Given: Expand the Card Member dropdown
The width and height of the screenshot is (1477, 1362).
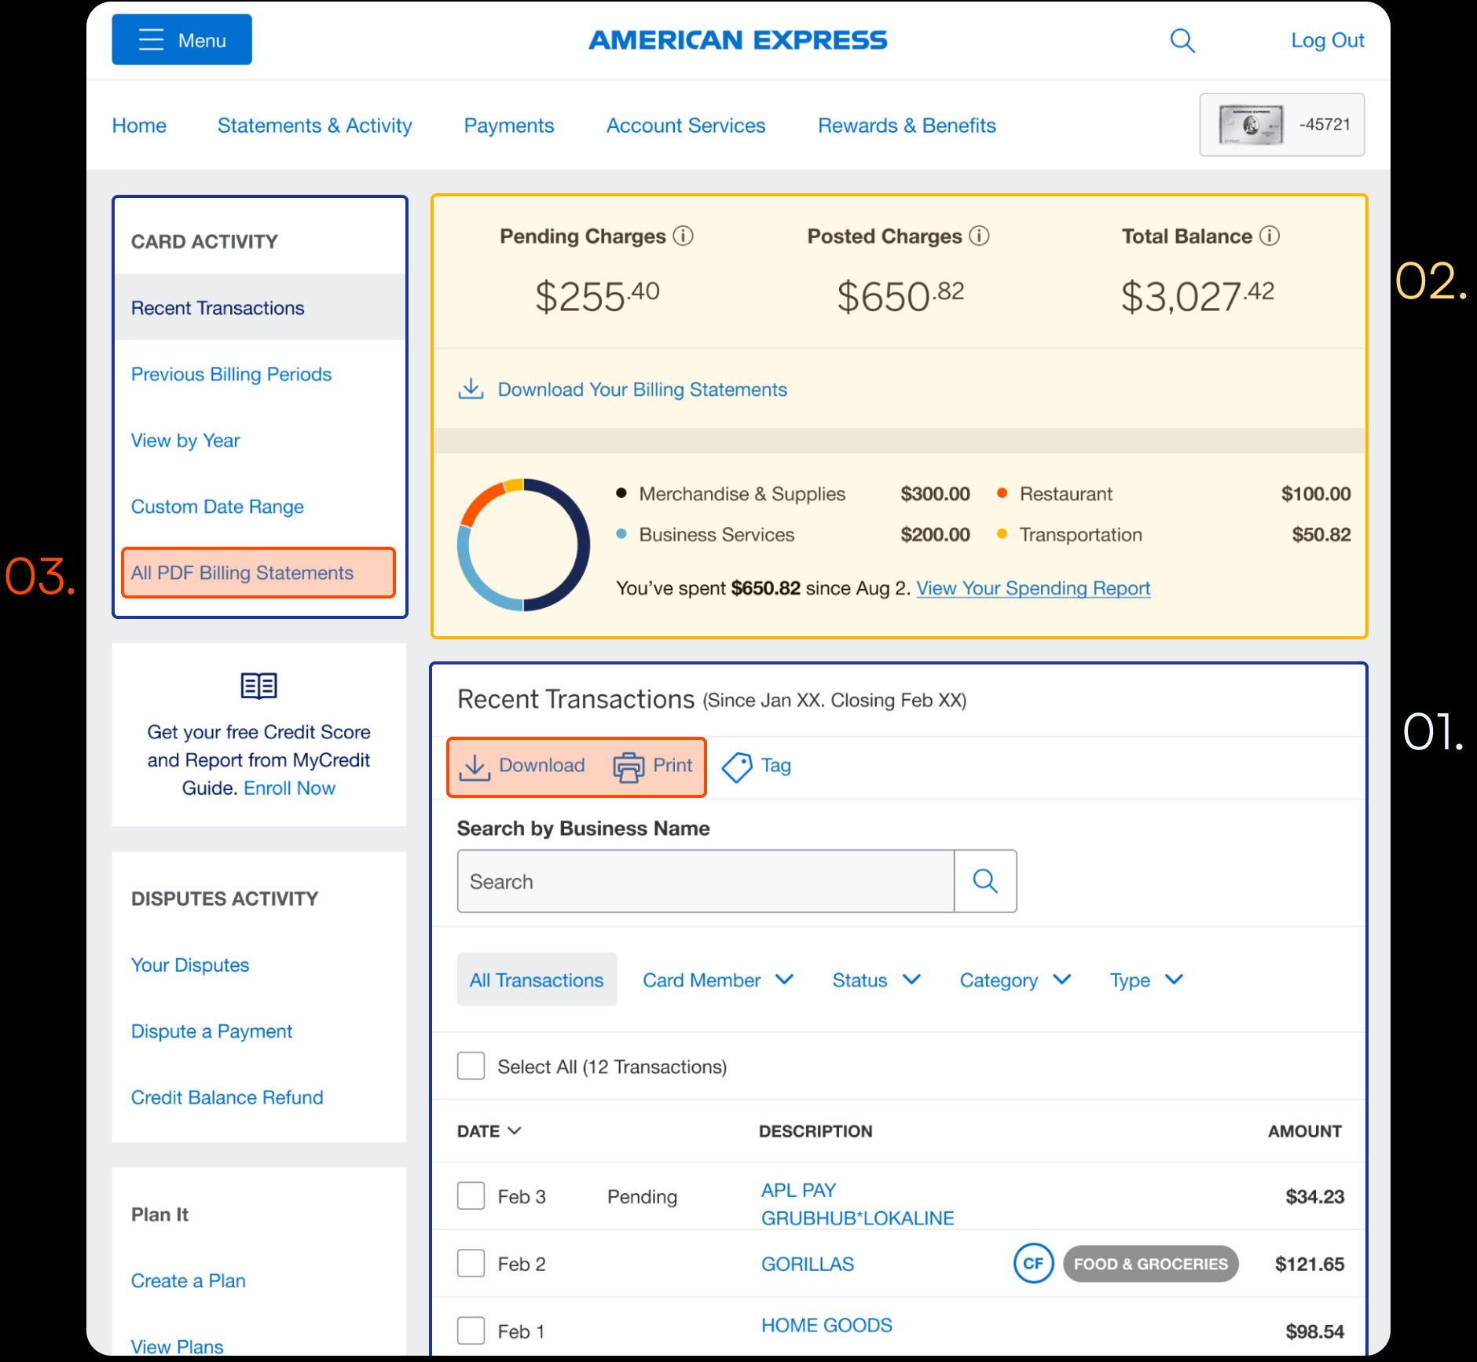Looking at the screenshot, I should tap(718, 980).
